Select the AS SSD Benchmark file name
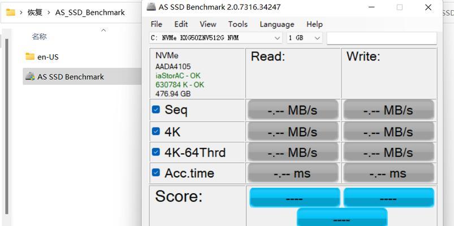The height and width of the screenshot is (226, 454). click(x=71, y=77)
